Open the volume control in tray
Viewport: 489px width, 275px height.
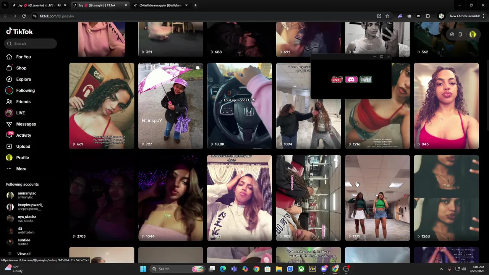[464, 269]
